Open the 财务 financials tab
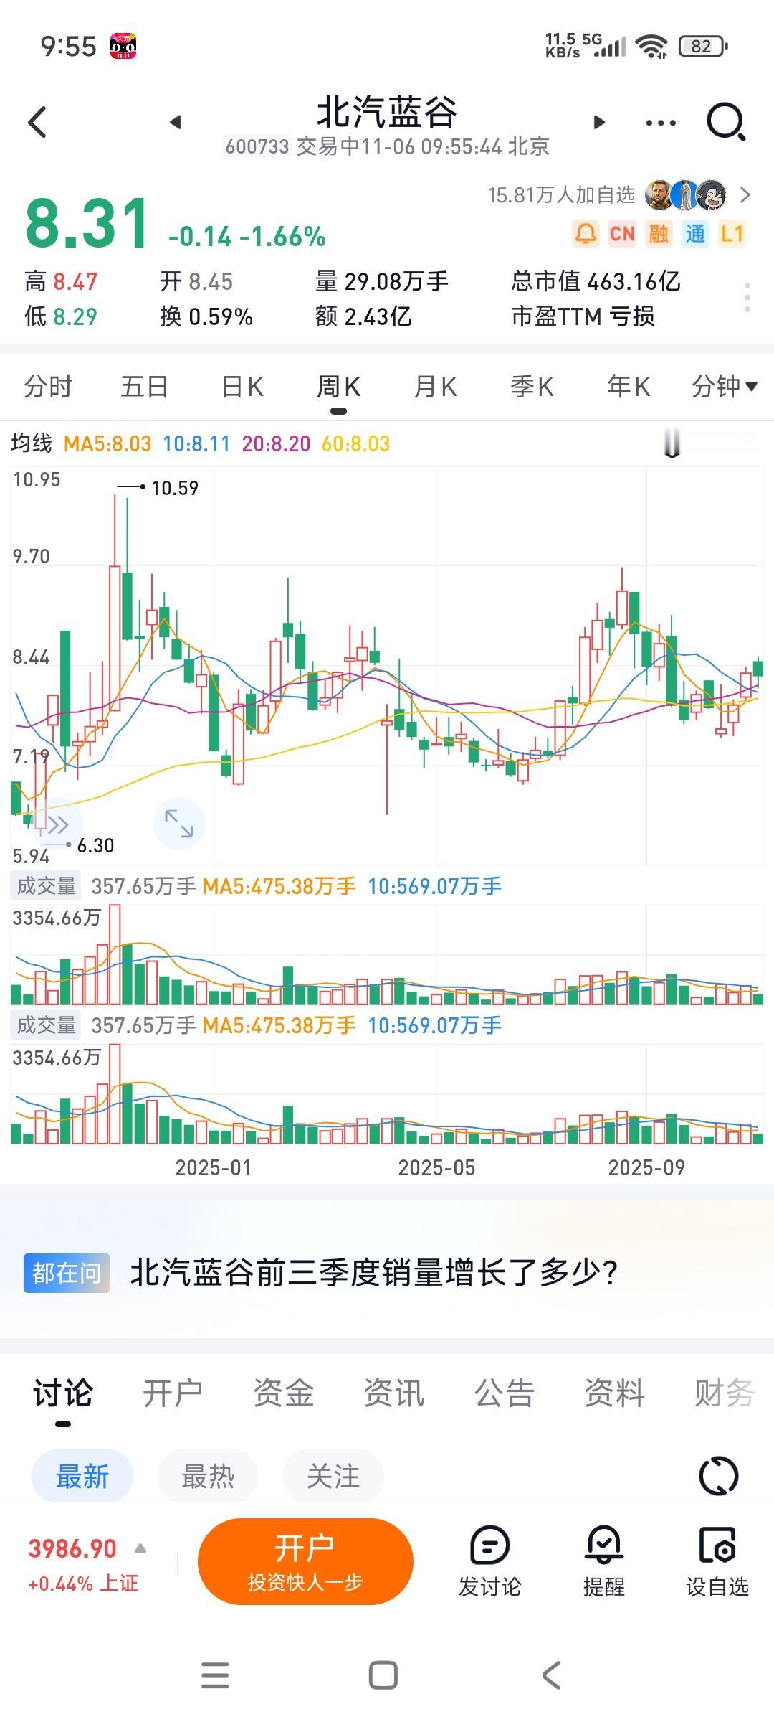This screenshot has width=774, height=1722. [725, 1393]
